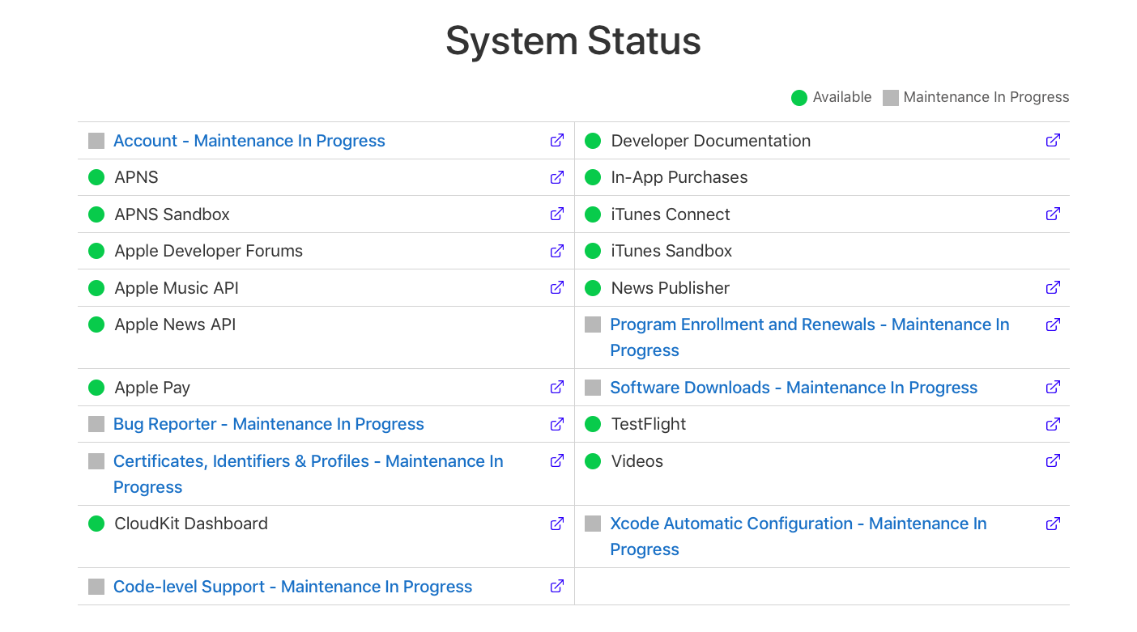The width and height of the screenshot is (1137, 632).
Task: Open external link icon for Account row
Action: (557, 140)
